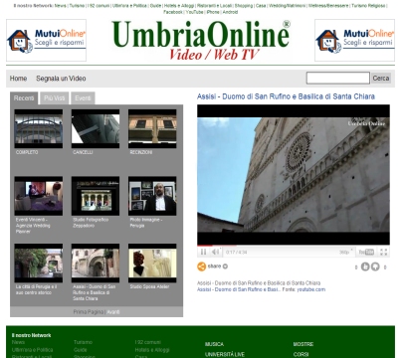This screenshot has height=358, width=403.
Task: Open the Home menu item
Action: [x=18, y=79]
